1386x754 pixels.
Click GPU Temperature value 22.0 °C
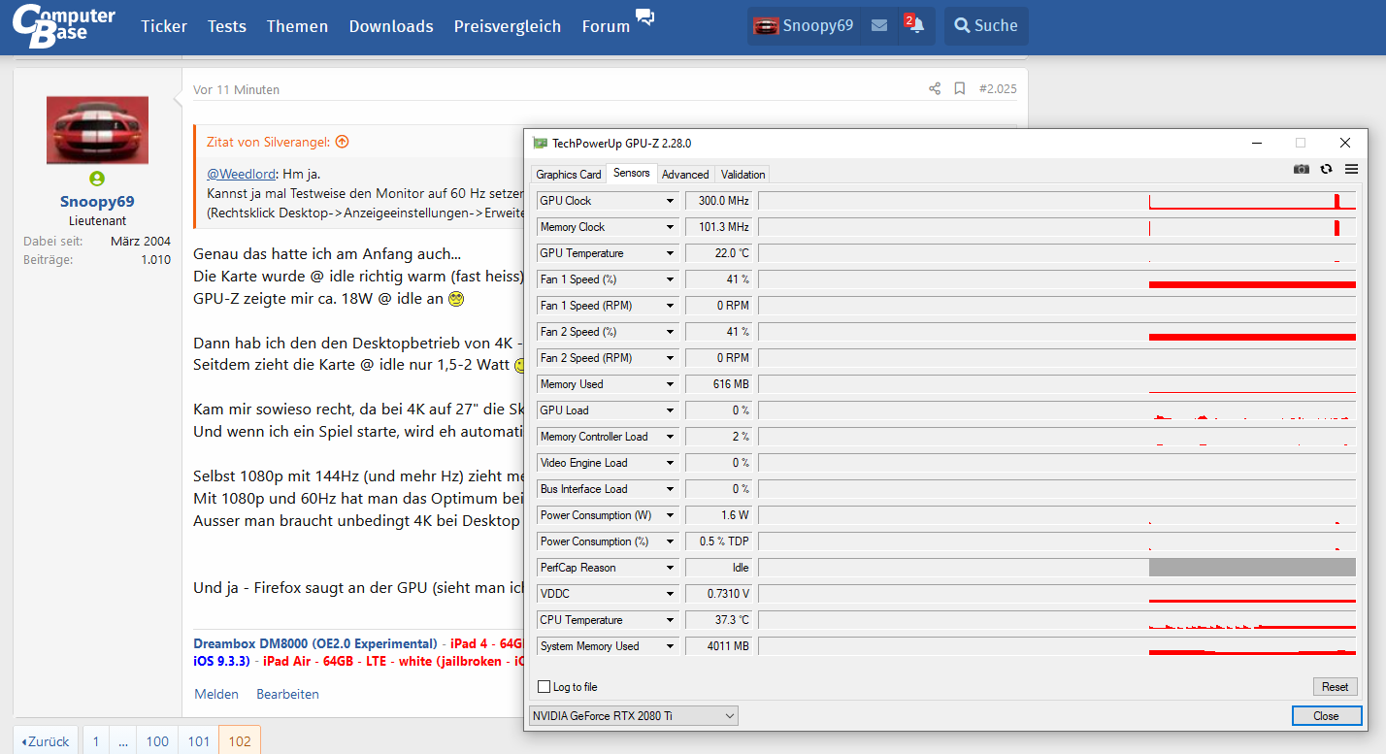[719, 253]
